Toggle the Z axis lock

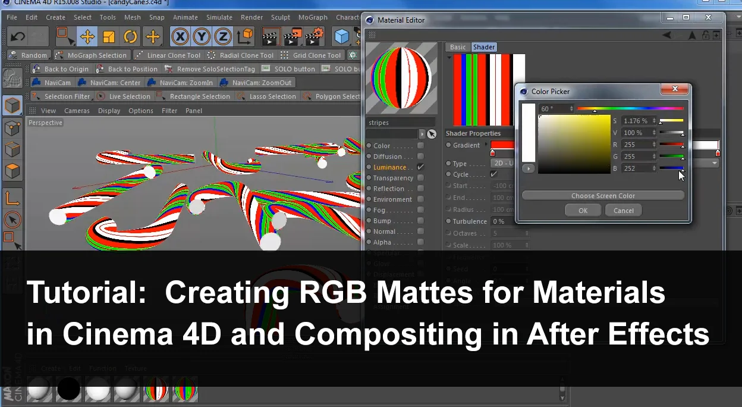click(223, 37)
